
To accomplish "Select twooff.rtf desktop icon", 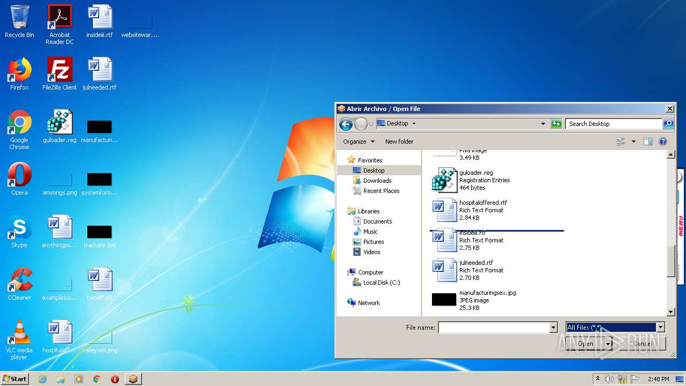I will (x=100, y=284).
